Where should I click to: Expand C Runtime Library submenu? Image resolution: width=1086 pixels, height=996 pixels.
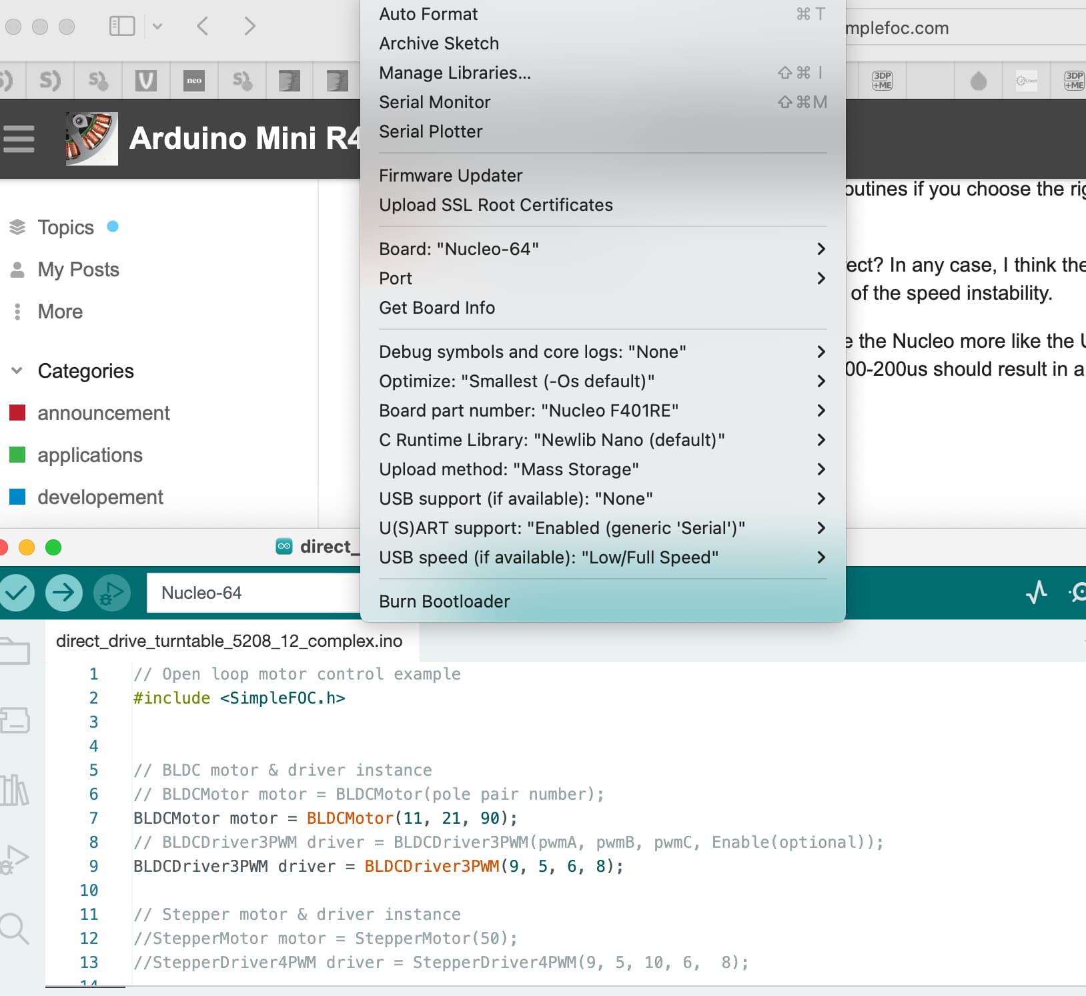point(602,440)
